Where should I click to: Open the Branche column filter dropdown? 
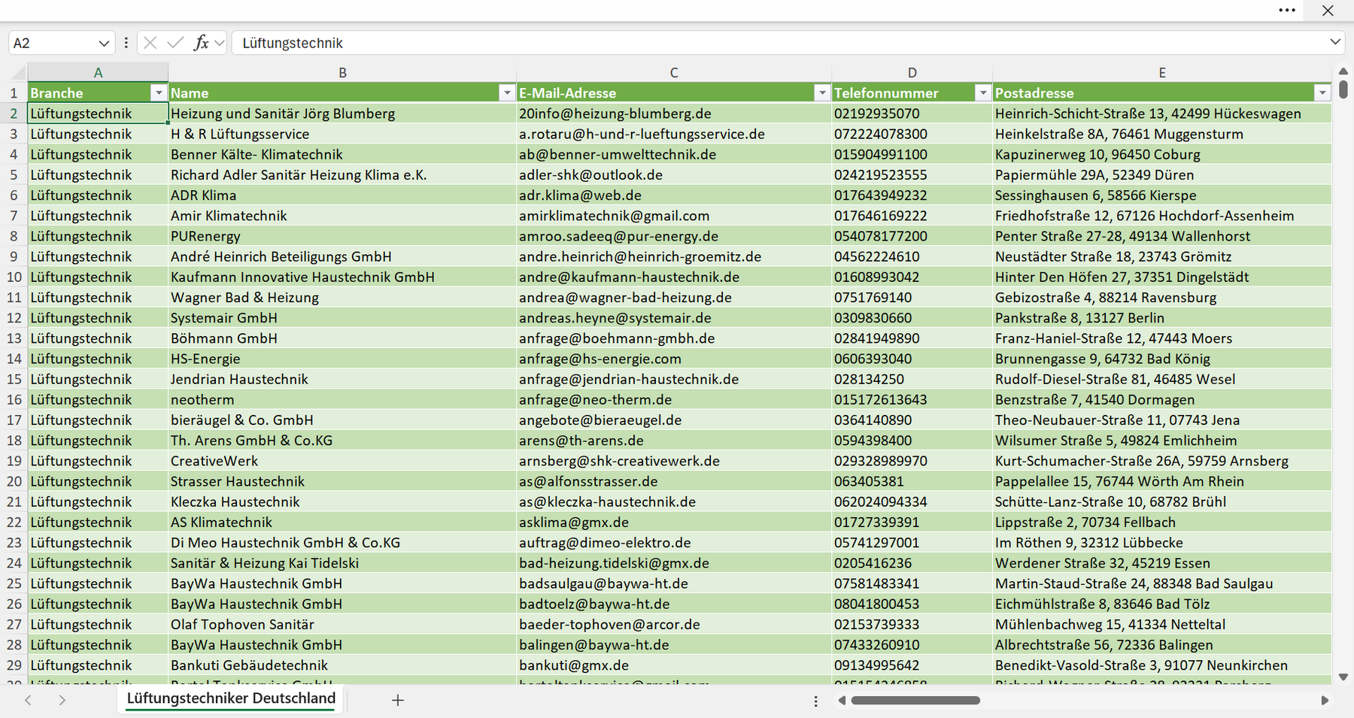pyautogui.click(x=158, y=93)
